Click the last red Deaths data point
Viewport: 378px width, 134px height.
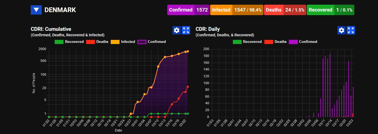coord(188,87)
